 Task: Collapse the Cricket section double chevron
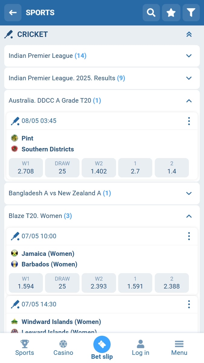(189, 35)
